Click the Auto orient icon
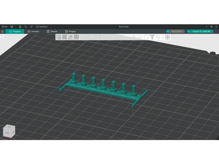Image resolution: width=219 pixels, height=164 pixels. pyautogui.click(x=70, y=37)
